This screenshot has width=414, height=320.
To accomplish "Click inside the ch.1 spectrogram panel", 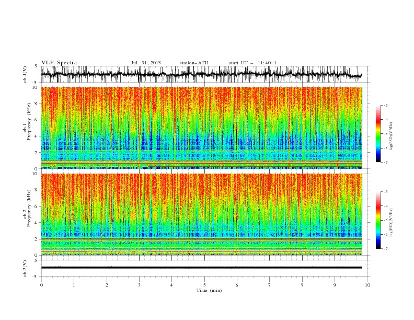I will (202, 128).
